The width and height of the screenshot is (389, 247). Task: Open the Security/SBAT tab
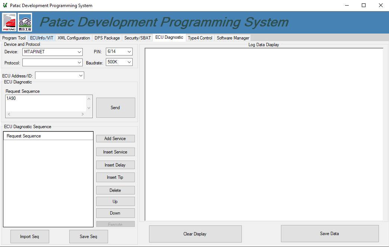[137, 38]
